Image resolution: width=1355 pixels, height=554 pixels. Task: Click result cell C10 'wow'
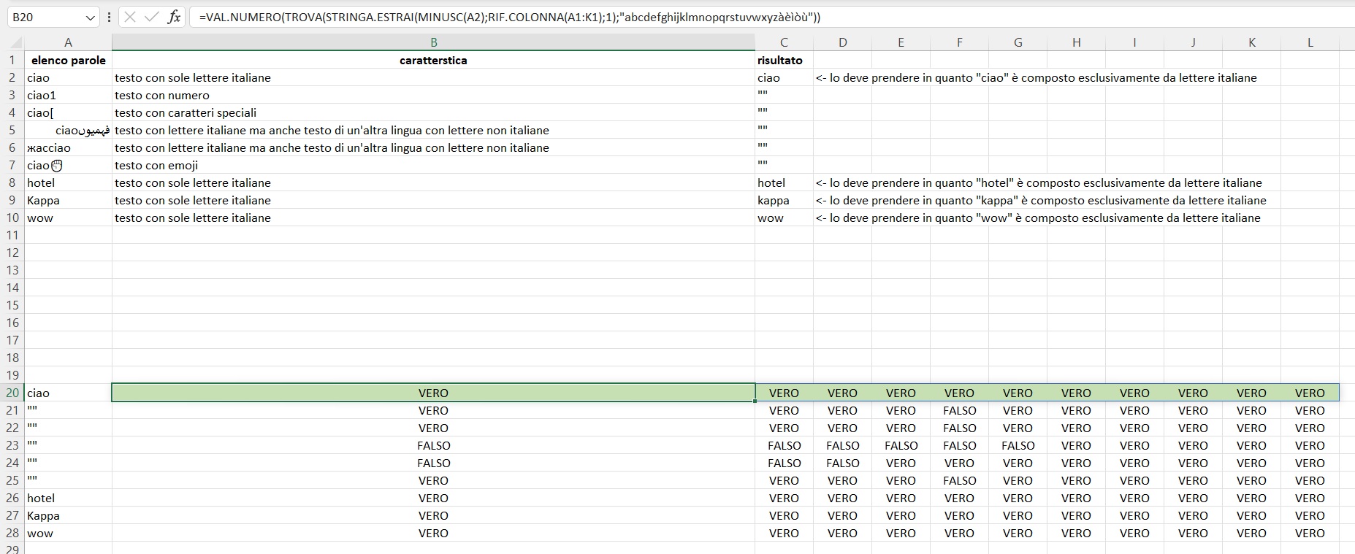[x=784, y=218]
